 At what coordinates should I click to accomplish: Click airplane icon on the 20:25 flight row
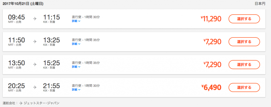tap(35, 87)
